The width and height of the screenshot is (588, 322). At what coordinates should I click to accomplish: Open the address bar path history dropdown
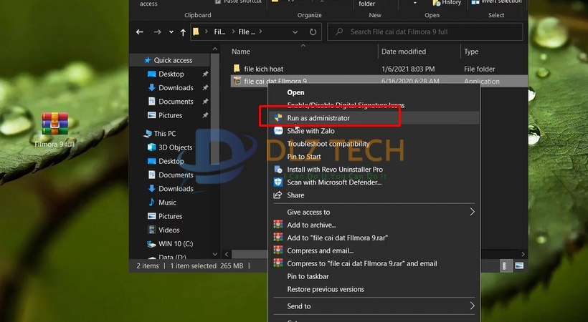pyautogui.click(x=295, y=32)
